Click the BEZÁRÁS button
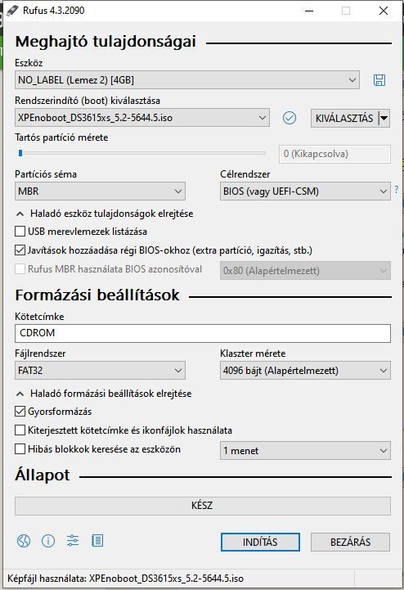The height and width of the screenshot is (590, 404). pyautogui.click(x=350, y=542)
